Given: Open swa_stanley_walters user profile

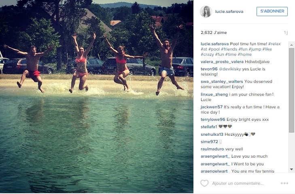Looking at the screenshot, I should click(x=222, y=82).
